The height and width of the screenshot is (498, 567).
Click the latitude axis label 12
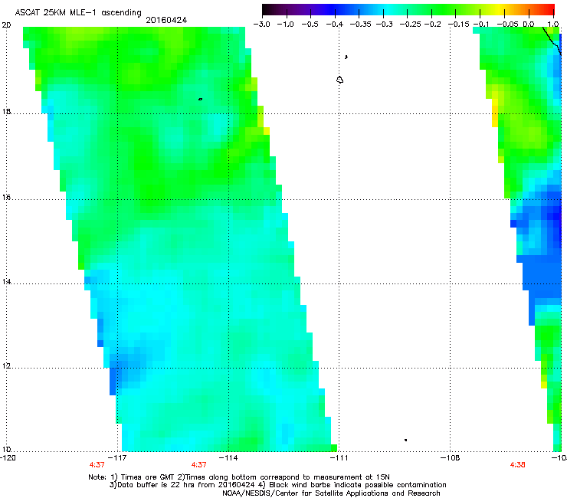[6, 366]
